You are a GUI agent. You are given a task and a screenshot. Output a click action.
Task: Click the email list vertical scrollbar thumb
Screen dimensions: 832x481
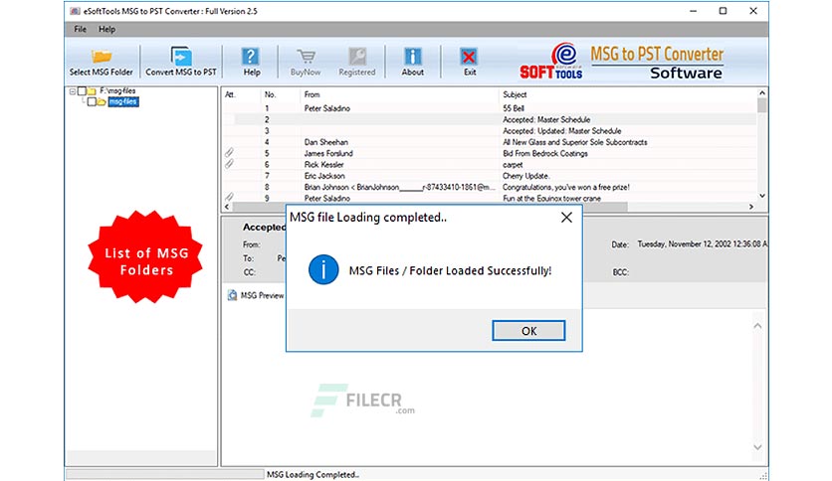(762, 105)
